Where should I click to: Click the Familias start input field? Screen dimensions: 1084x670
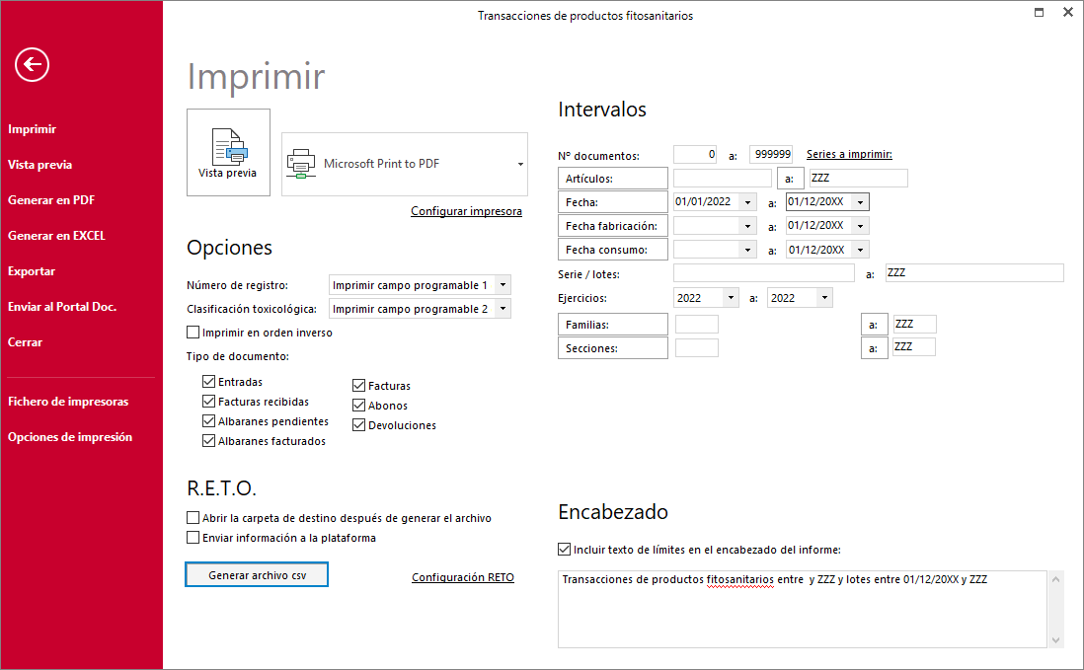point(697,324)
